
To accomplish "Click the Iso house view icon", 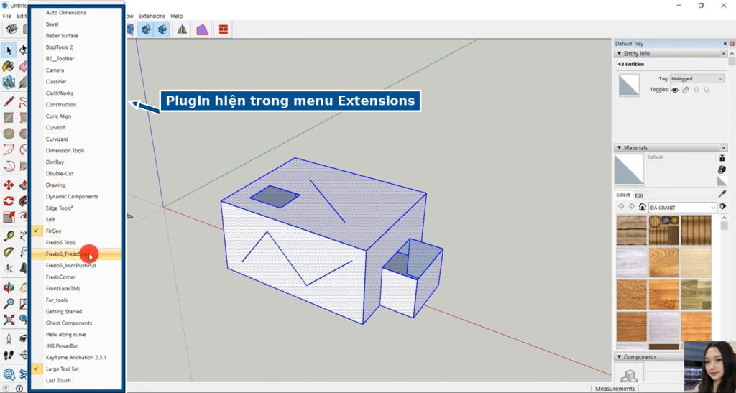I will click(x=11, y=29).
